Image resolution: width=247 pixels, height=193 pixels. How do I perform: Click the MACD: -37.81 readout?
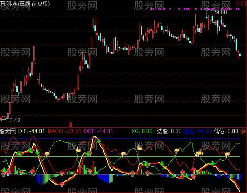[x=64, y=131]
